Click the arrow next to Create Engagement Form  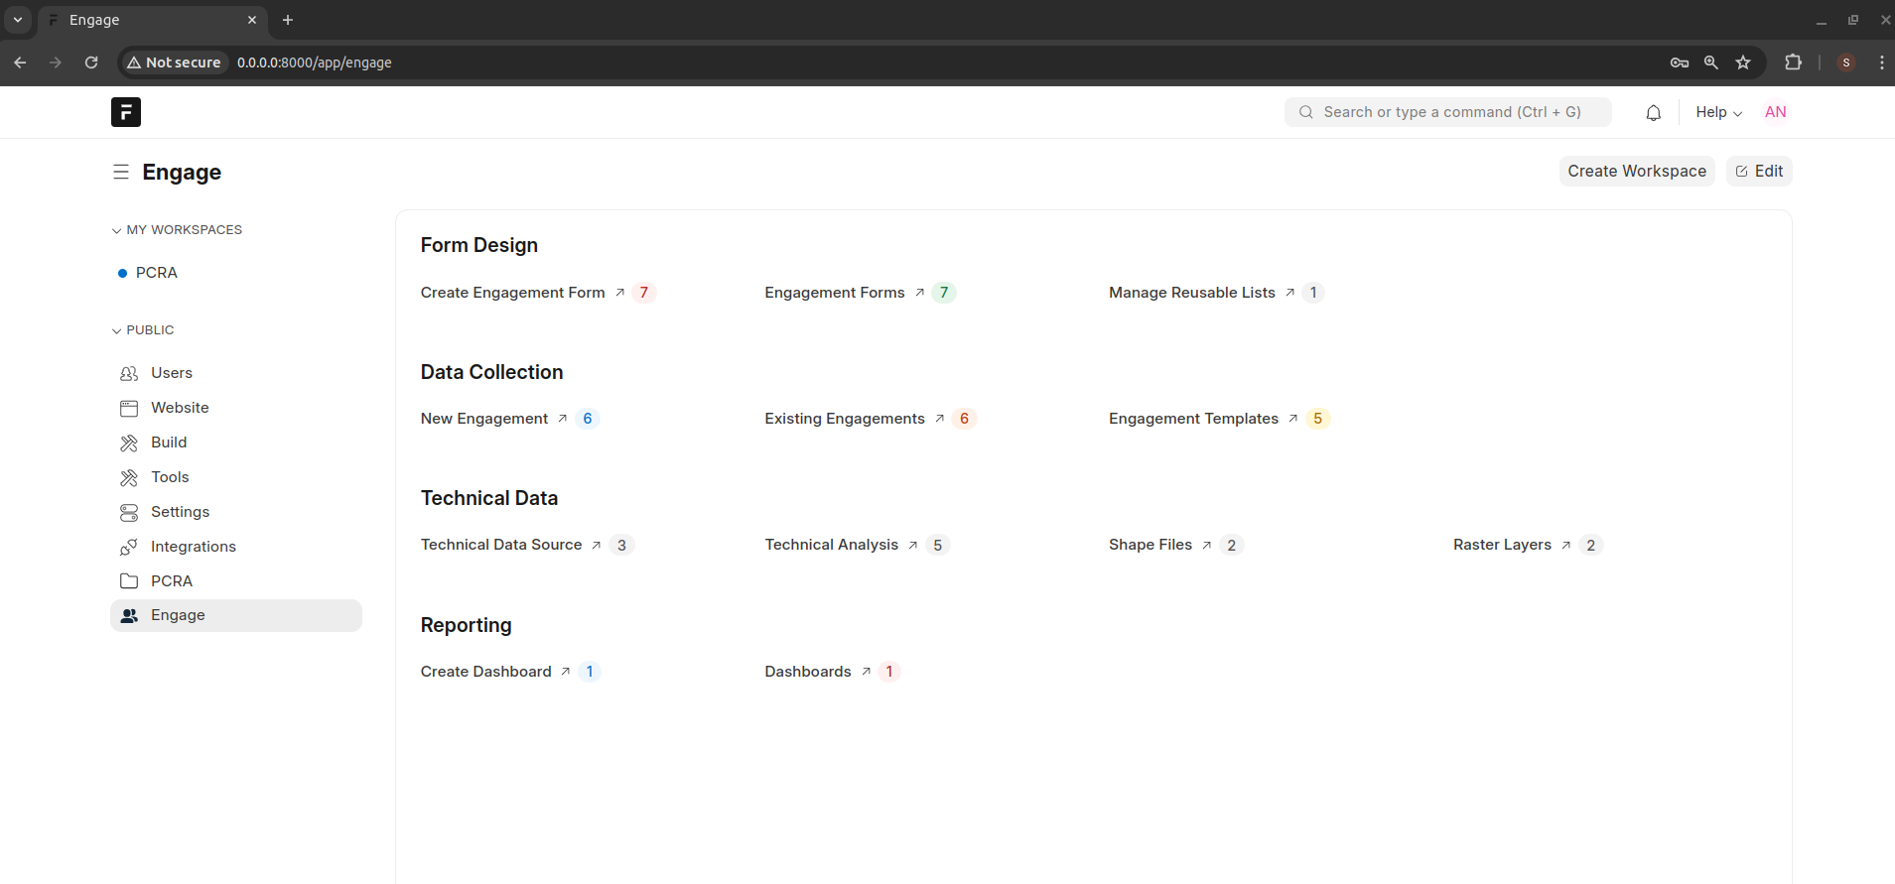[x=619, y=293]
